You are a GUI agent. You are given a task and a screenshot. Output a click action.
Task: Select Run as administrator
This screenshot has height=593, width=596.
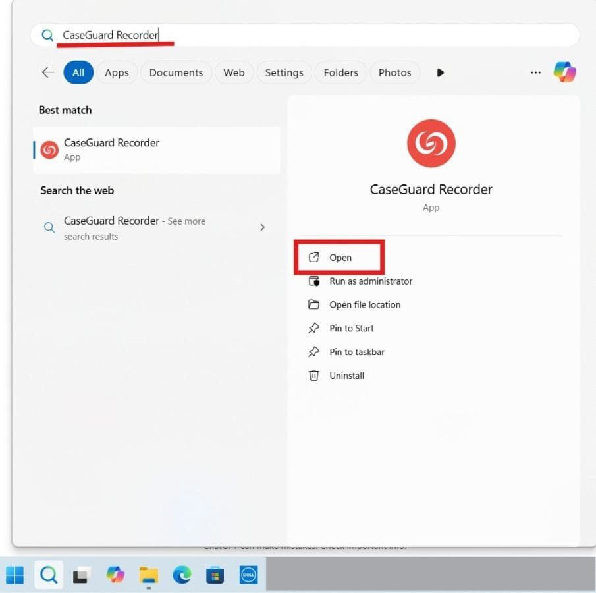coord(370,281)
